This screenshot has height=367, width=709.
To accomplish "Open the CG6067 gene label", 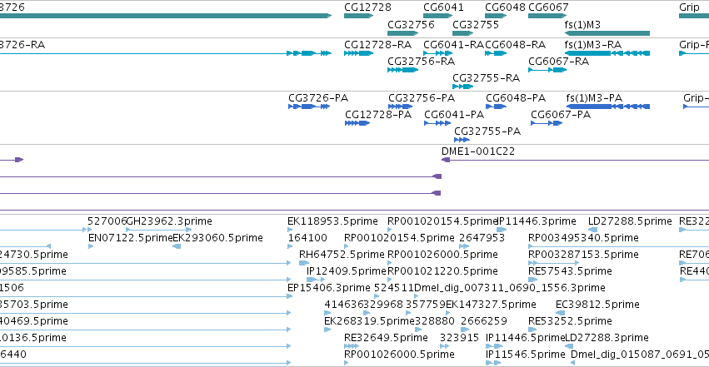I will pos(548,7).
